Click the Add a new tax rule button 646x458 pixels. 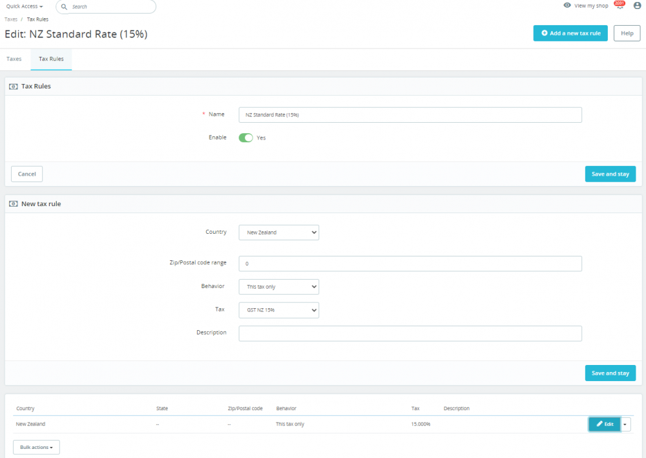570,34
